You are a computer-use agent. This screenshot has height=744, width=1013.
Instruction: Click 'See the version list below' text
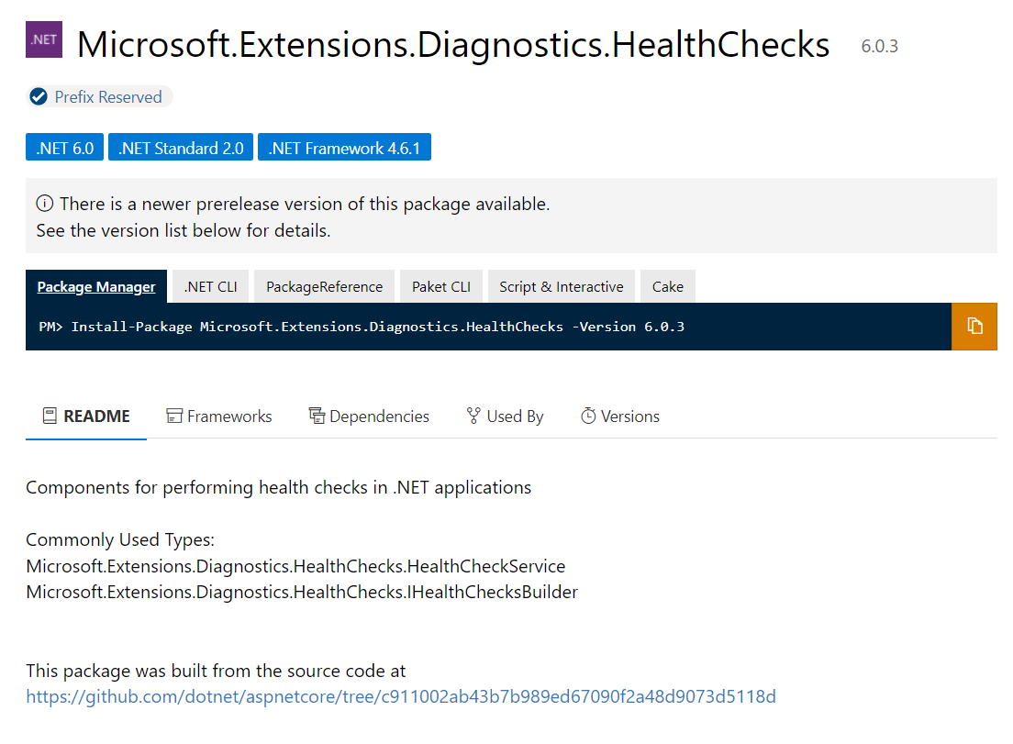[x=184, y=230]
